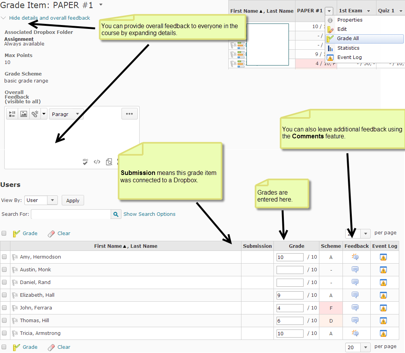Choose Statistics in the PAPER #1 menu

[348, 48]
